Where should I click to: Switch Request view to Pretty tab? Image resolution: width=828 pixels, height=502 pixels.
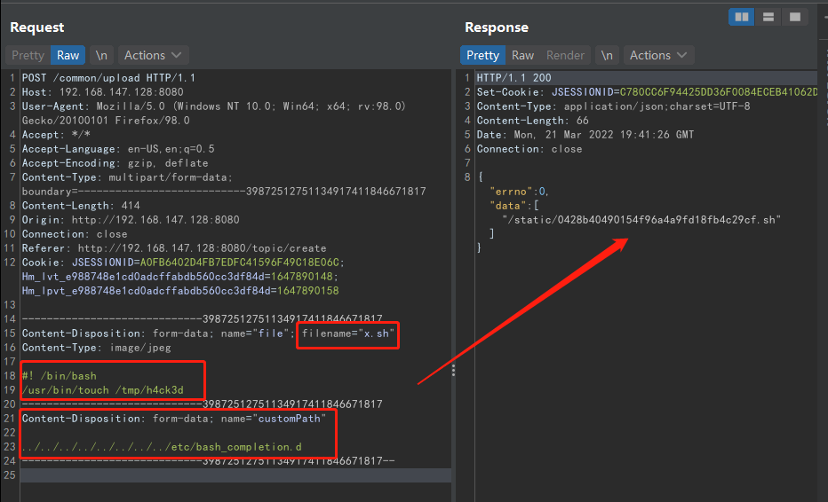28,55
